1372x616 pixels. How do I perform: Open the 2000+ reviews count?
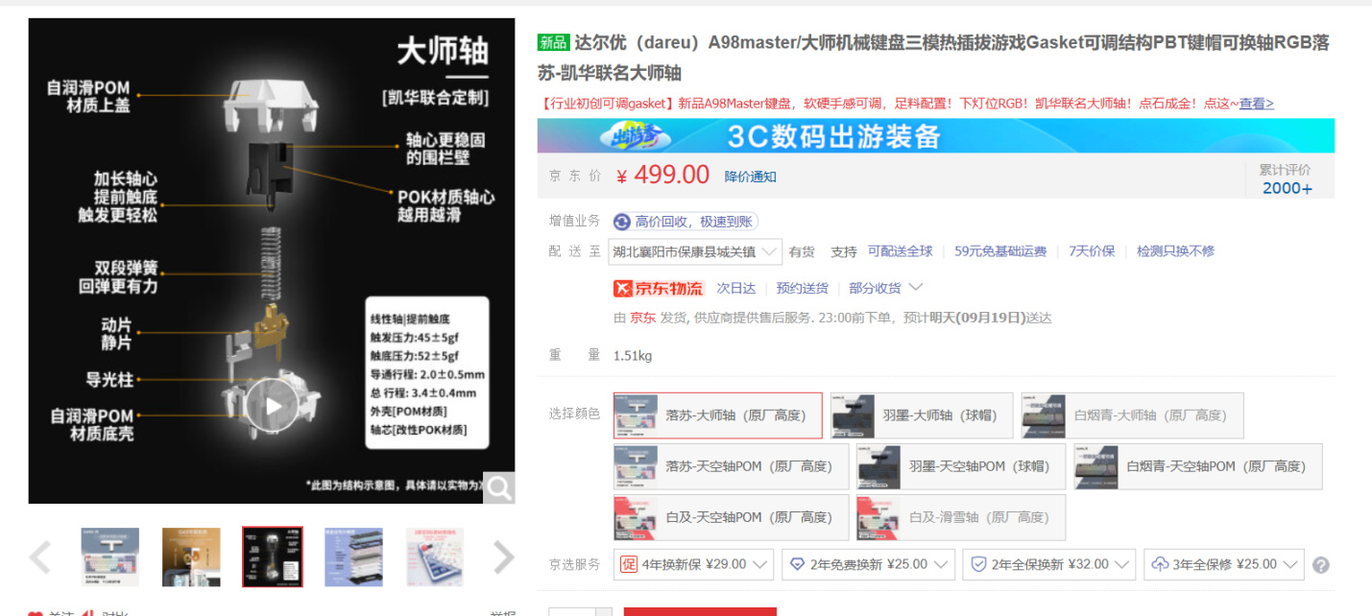(x=1287, y=188)
